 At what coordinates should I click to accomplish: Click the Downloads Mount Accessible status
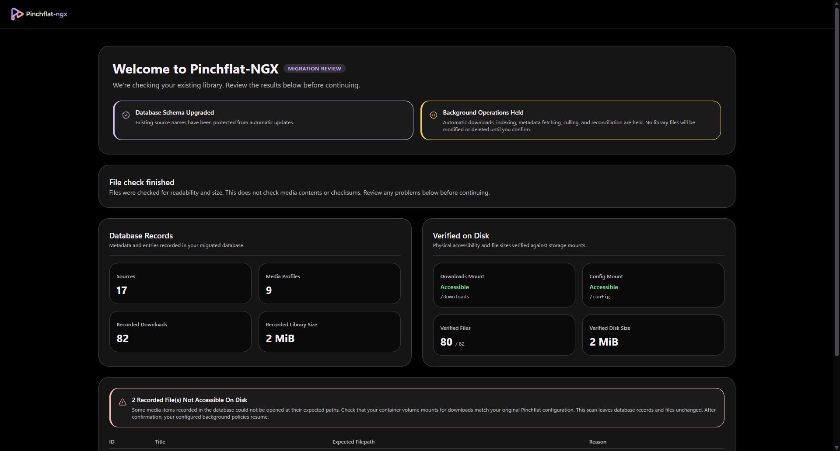pos(455,287)
